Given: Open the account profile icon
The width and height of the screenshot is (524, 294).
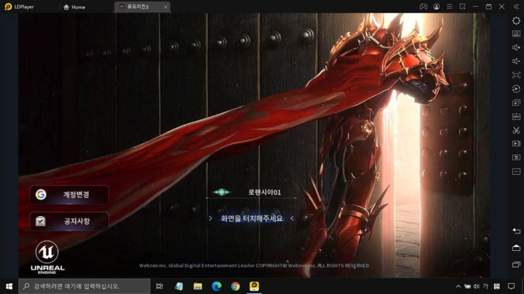Looking at the screenshot, I should click(436, 7).
